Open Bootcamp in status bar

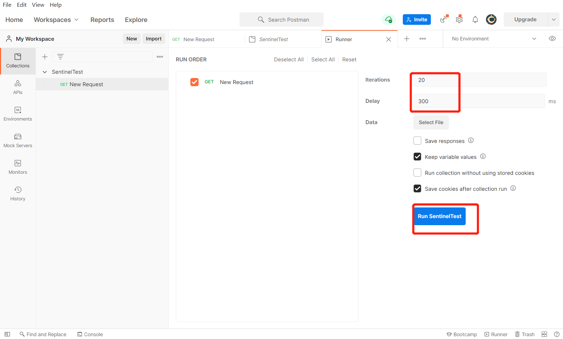[x=462, y=334]
